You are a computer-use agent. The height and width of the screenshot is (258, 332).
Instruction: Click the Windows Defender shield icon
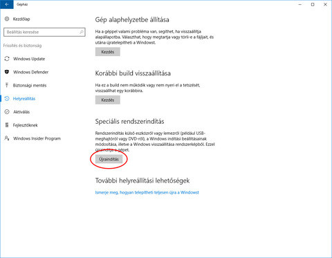click(x=7, y=72)
